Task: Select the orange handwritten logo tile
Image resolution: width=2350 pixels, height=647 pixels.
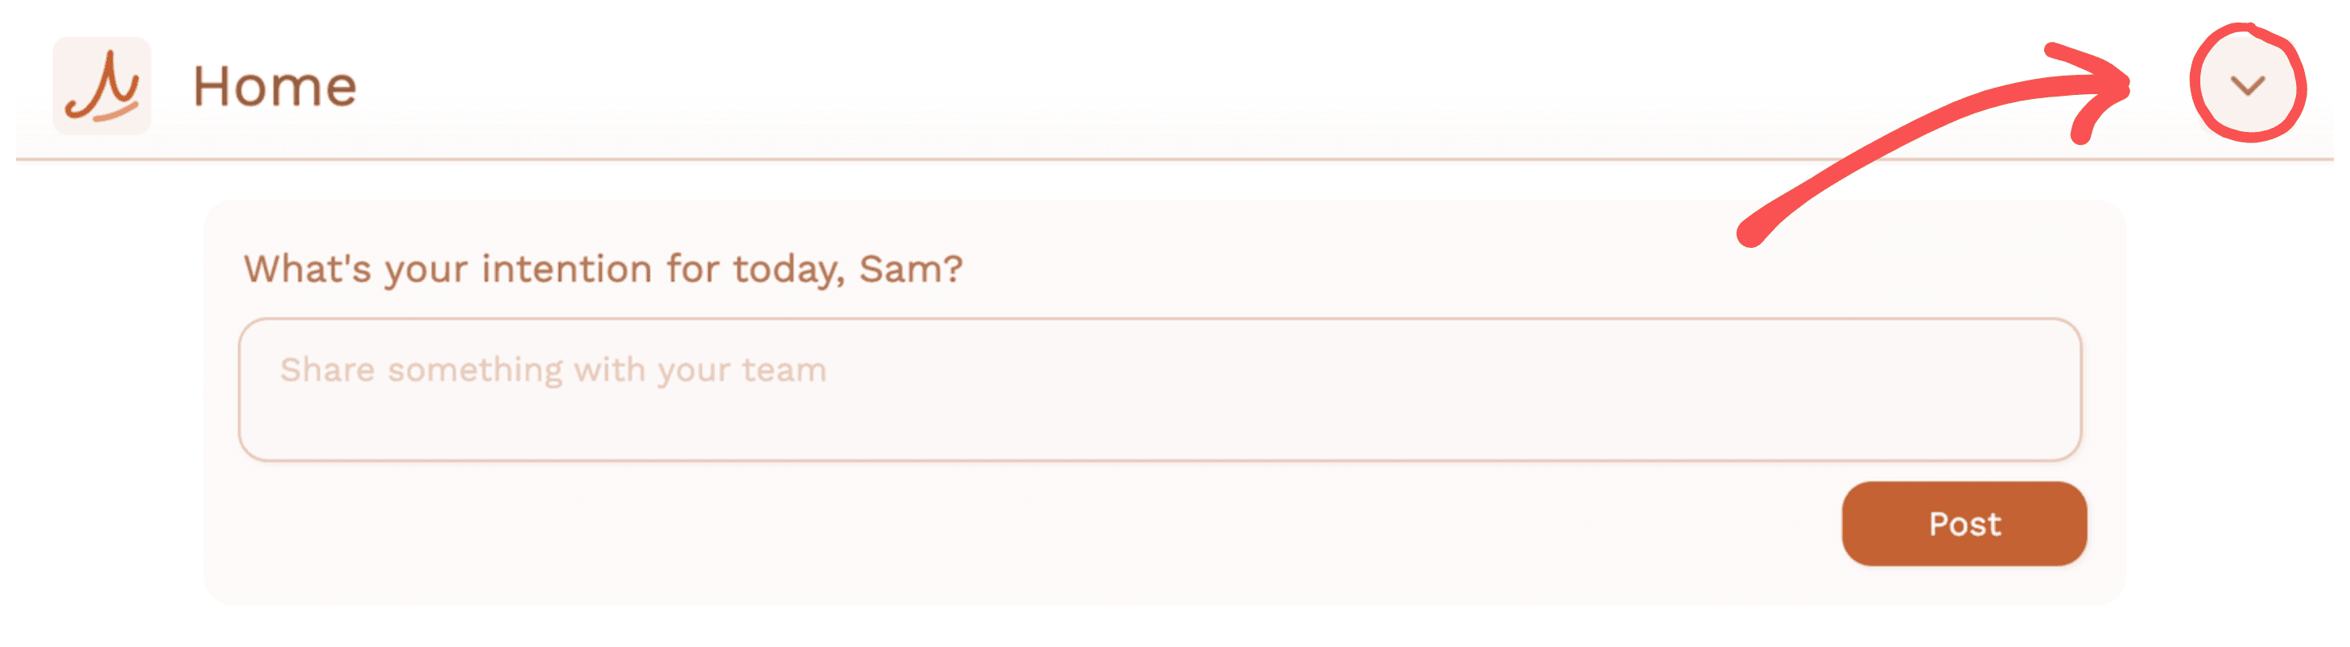Action: point(101,86)
